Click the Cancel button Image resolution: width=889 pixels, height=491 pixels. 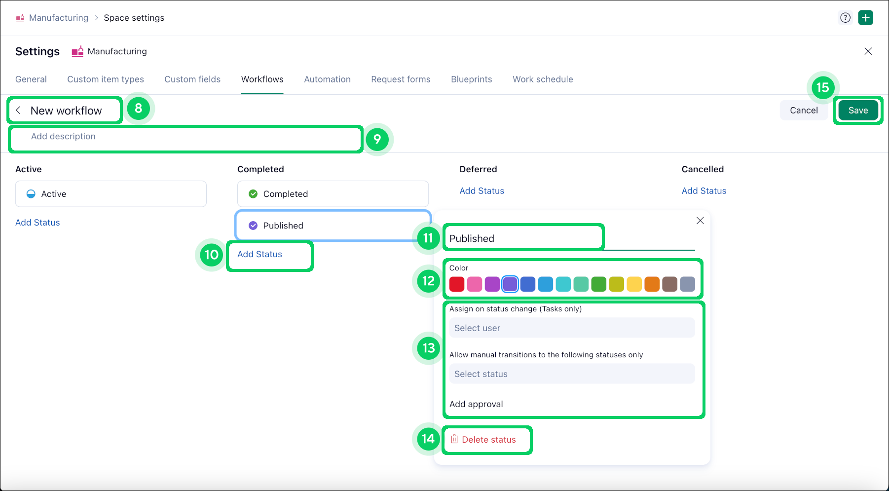click(803, 111)
